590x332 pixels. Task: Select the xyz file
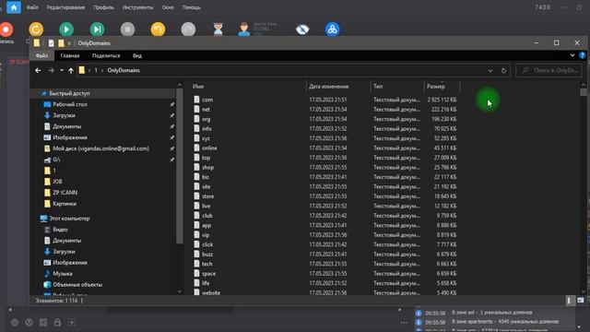tap(206, 138)
